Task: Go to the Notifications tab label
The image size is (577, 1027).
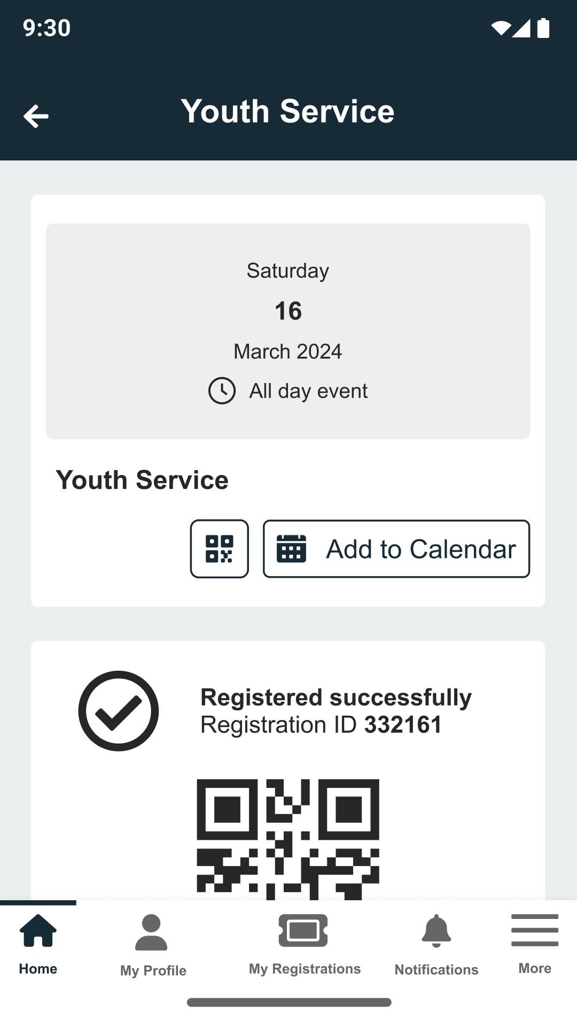Action: pos(436,970)
